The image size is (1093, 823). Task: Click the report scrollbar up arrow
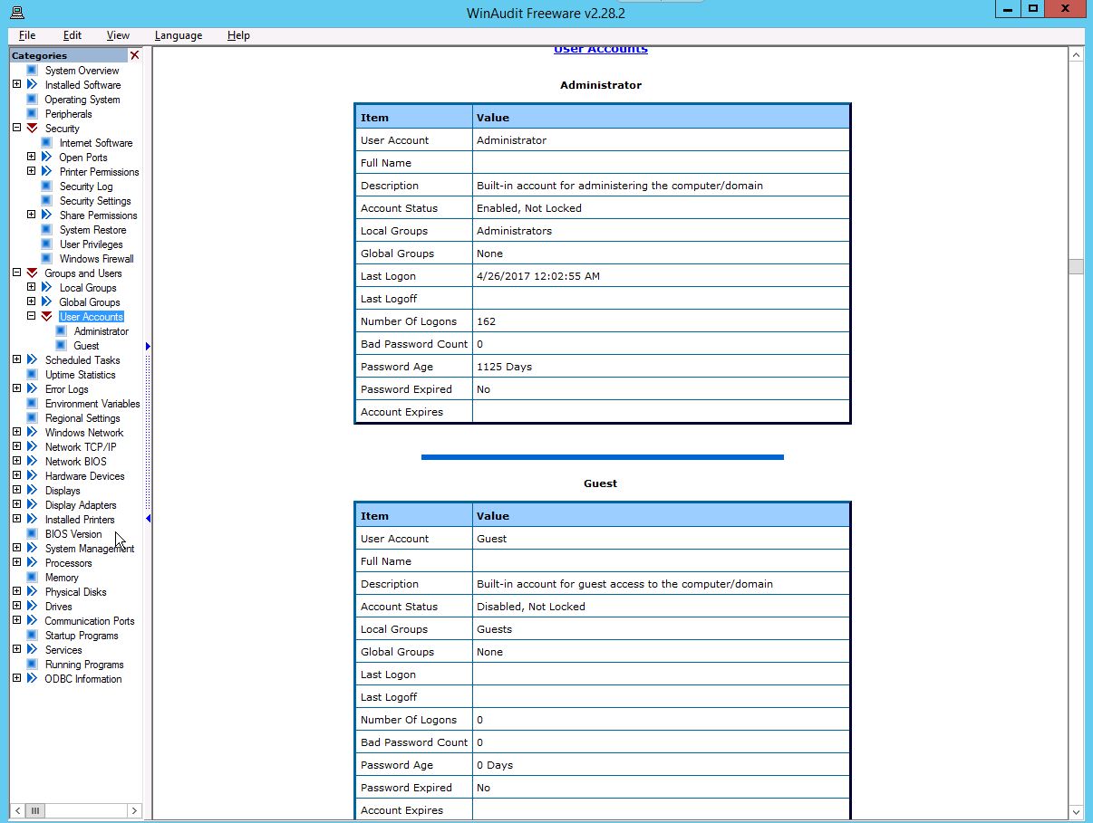point(1076,55)
